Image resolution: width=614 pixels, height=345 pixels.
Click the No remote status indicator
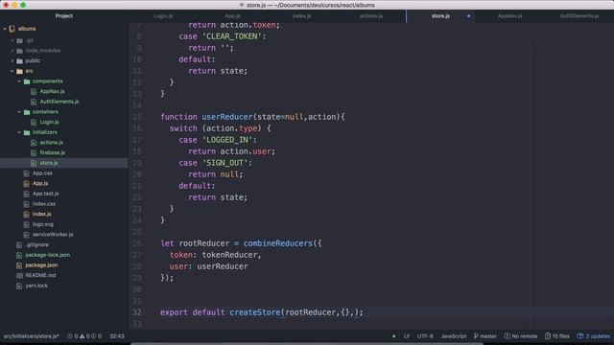coord(521,336)
